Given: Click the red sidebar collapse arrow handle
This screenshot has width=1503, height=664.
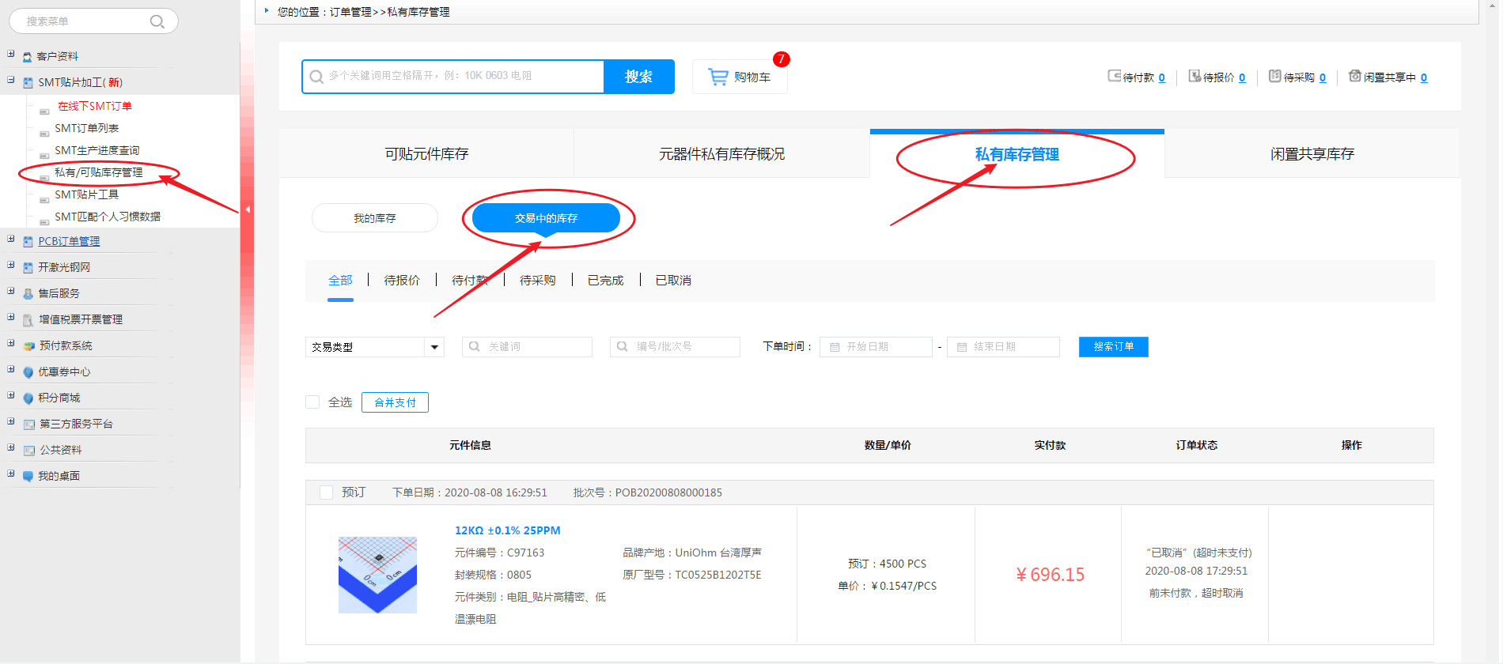Looking at the screenshot, I should coord(248,209).
